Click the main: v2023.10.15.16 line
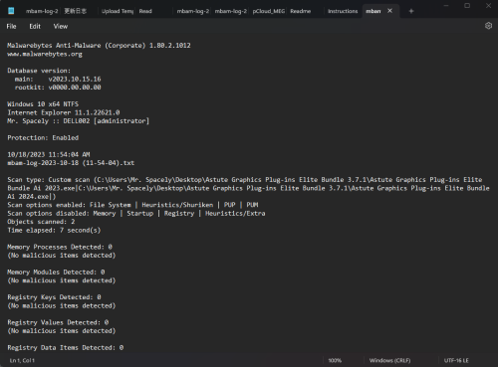This screenshot has height=367, width=498. point(58,79)
